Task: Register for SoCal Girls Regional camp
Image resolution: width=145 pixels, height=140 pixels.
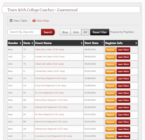Action: pyautogui.click(x=110, y=86)
